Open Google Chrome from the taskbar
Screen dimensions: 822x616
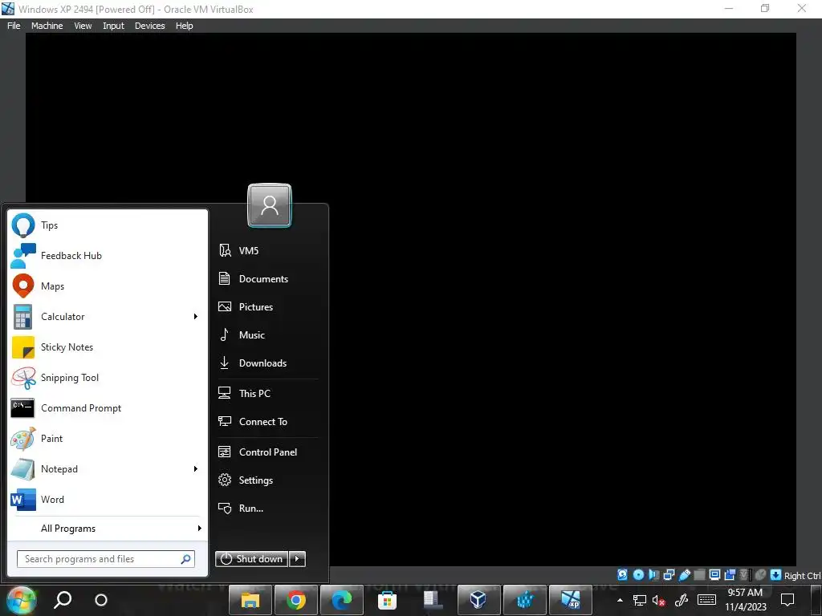[x=296, y=600]
